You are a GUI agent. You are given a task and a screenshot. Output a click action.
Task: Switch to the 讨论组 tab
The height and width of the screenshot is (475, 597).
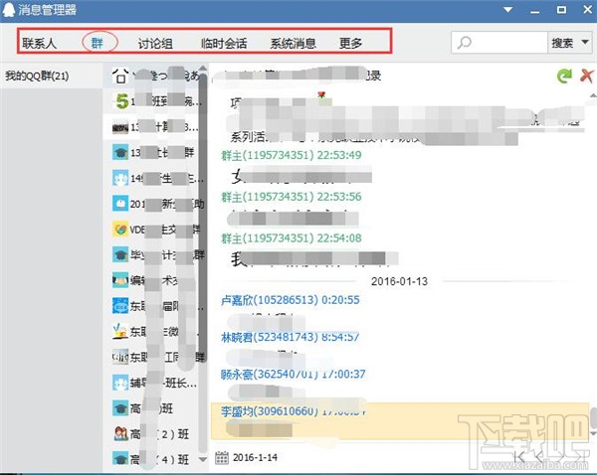[x=155, y=44]
